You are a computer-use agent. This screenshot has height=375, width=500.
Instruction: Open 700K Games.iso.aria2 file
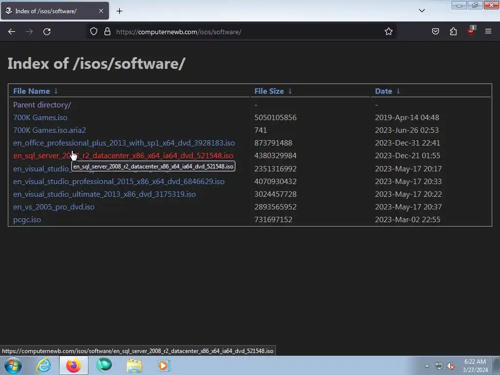(49, 130)
